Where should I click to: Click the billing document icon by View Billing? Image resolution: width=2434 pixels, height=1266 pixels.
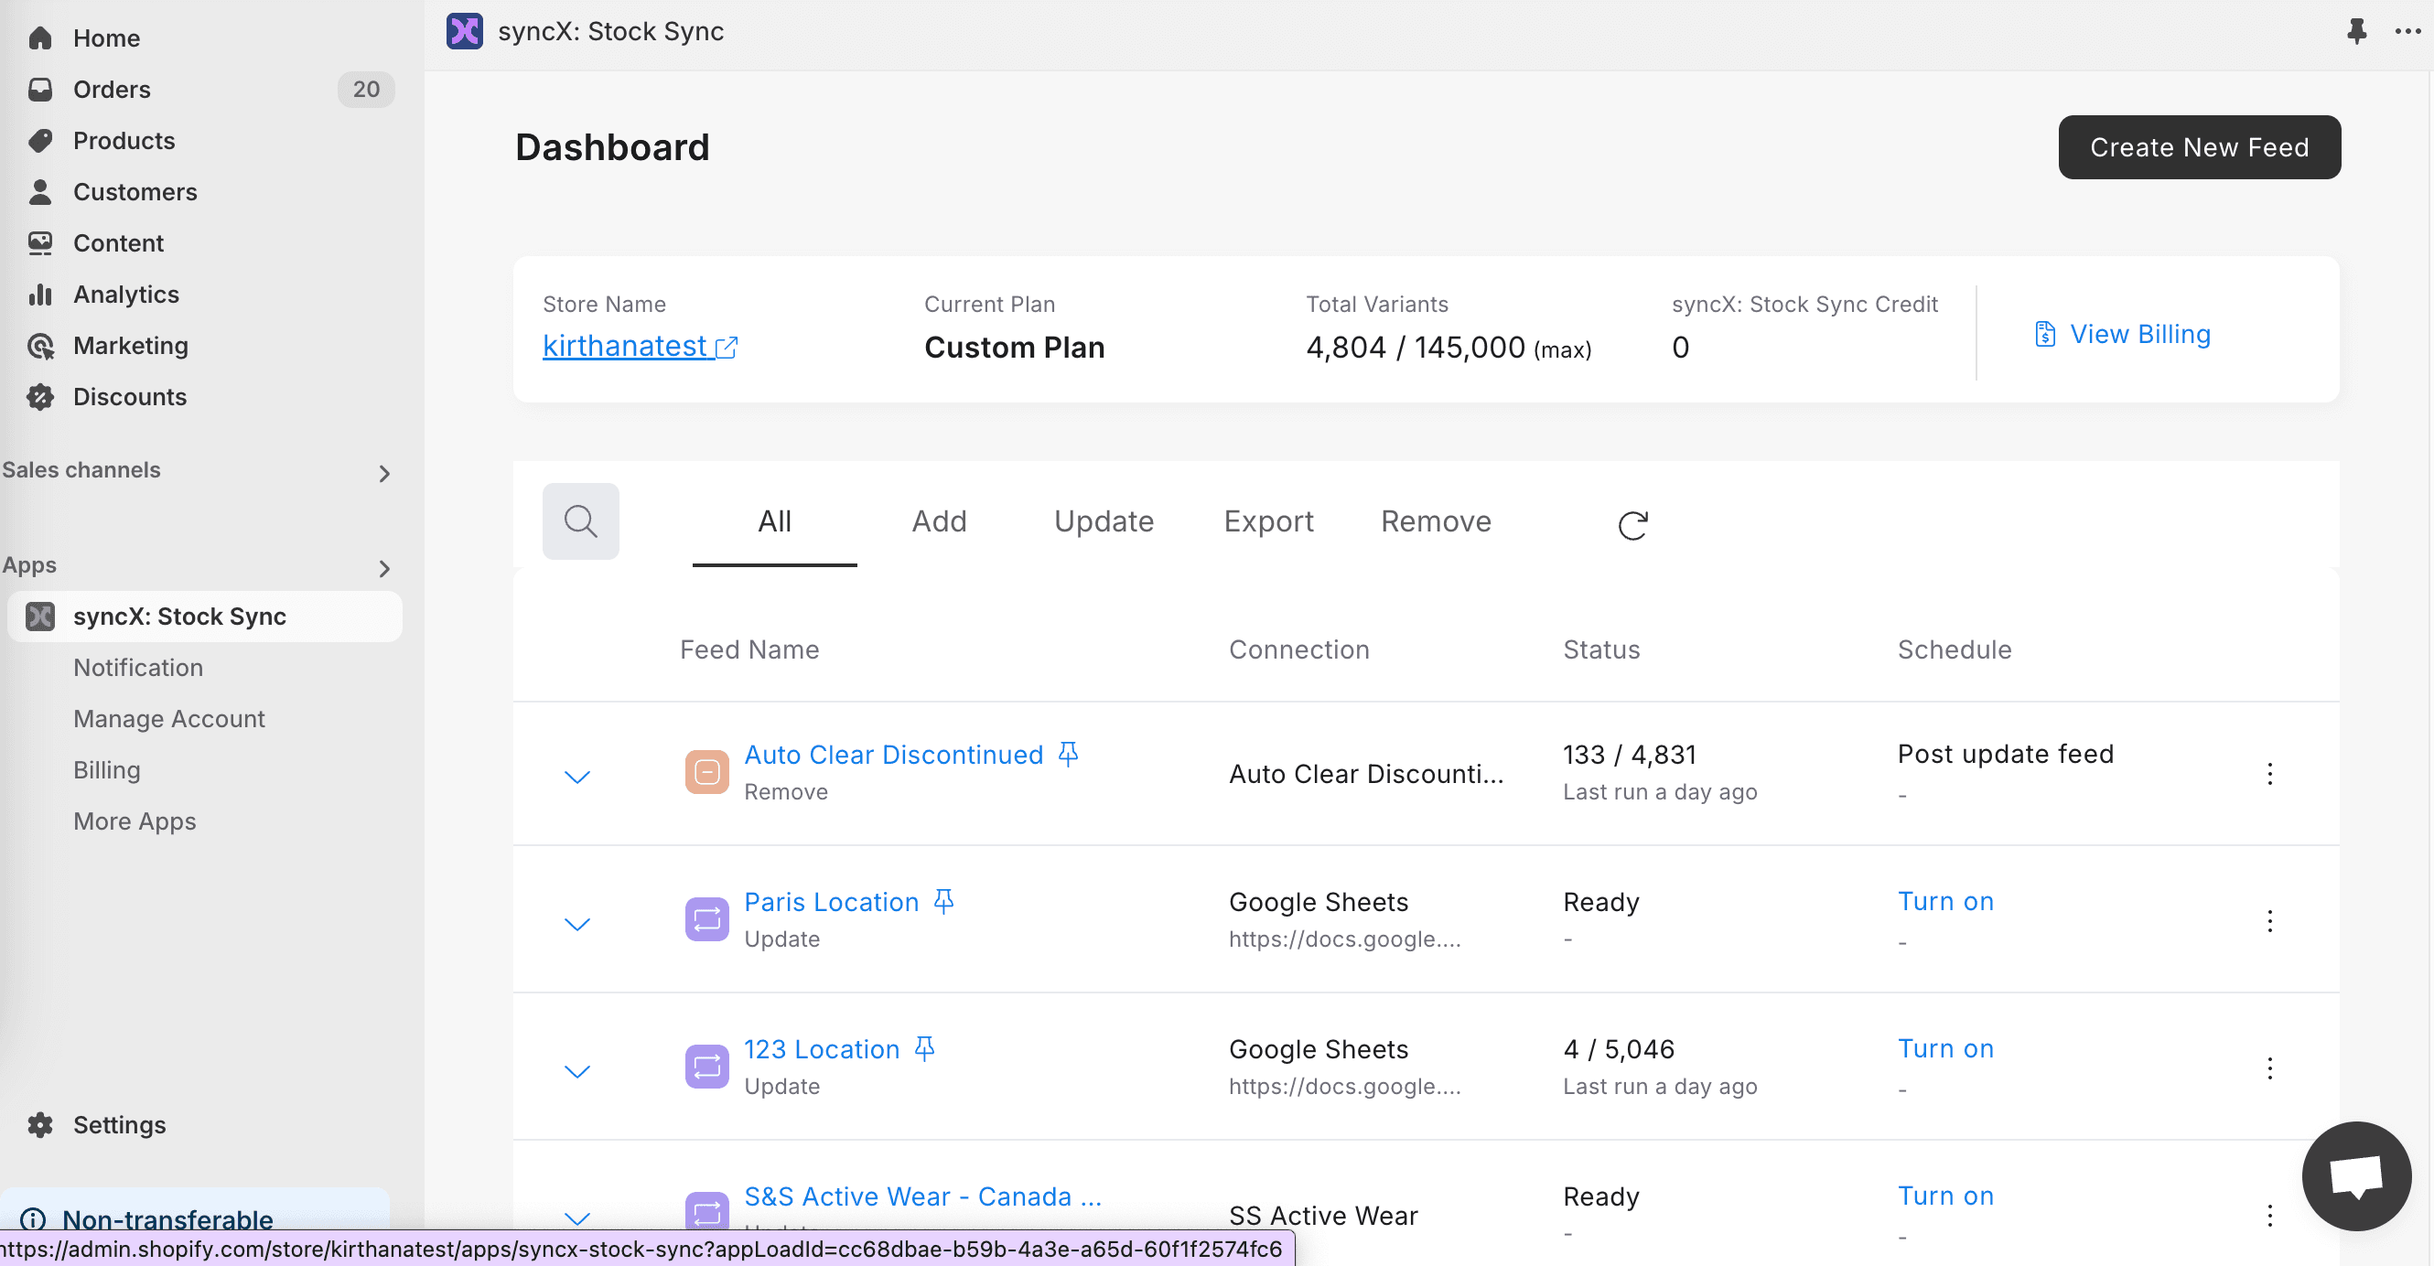[2045, 334]
